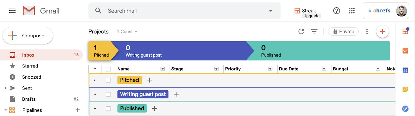Go to the Drafts folder
The image size is (415, 116).
pyautogui.click(x=29, y=99)
